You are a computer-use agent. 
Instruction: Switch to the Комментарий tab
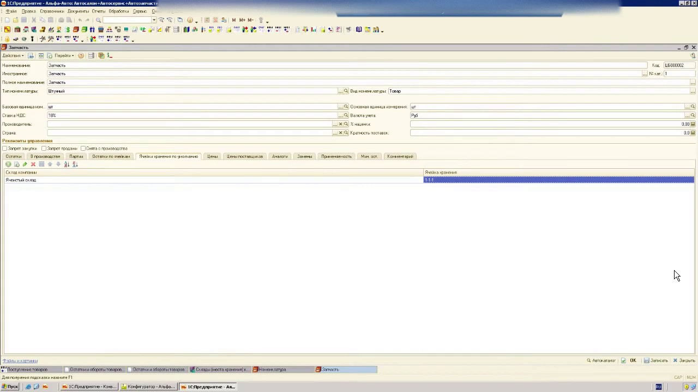tap(400, 157)
